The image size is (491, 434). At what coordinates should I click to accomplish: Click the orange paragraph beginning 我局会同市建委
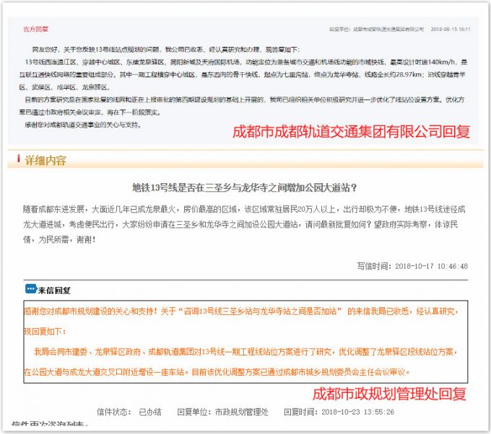[240, 362]
